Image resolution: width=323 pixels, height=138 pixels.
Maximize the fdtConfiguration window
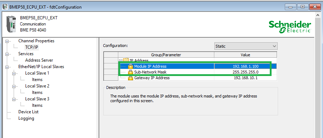point(302,7)
